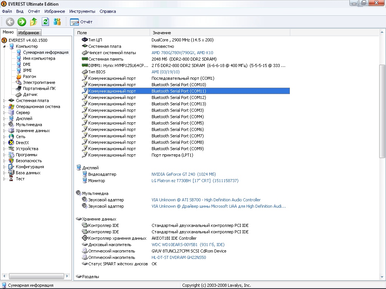The image size is (386, 289).
Task: Open the Вид menu
Action: click(x=20, y=11)
